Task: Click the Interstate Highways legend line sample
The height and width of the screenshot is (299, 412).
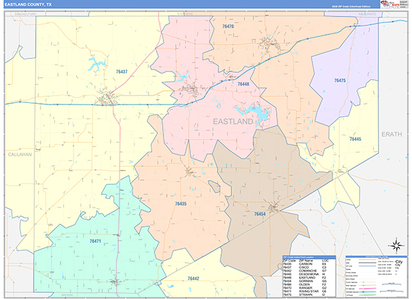Action: (x=366, y=291)
